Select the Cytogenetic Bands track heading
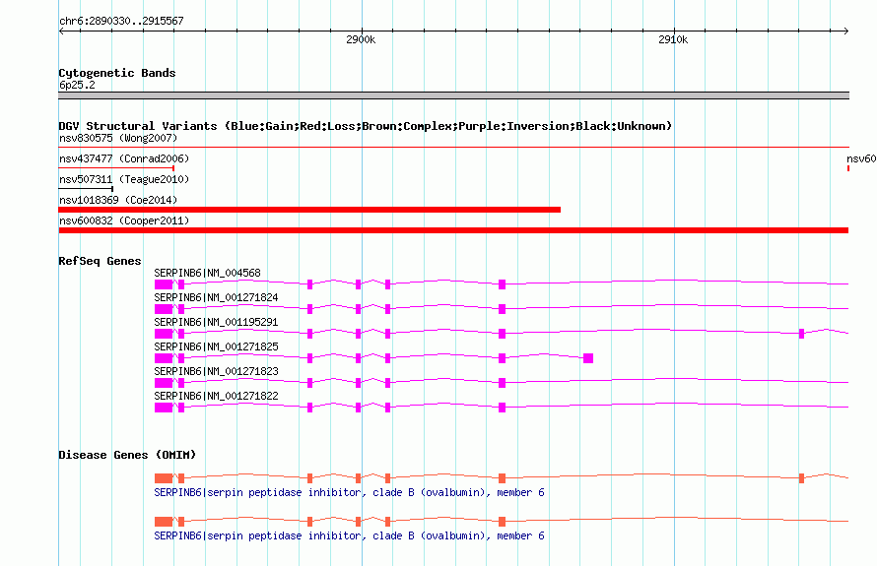This screenshot has height=566, width=877. [117, 73]
